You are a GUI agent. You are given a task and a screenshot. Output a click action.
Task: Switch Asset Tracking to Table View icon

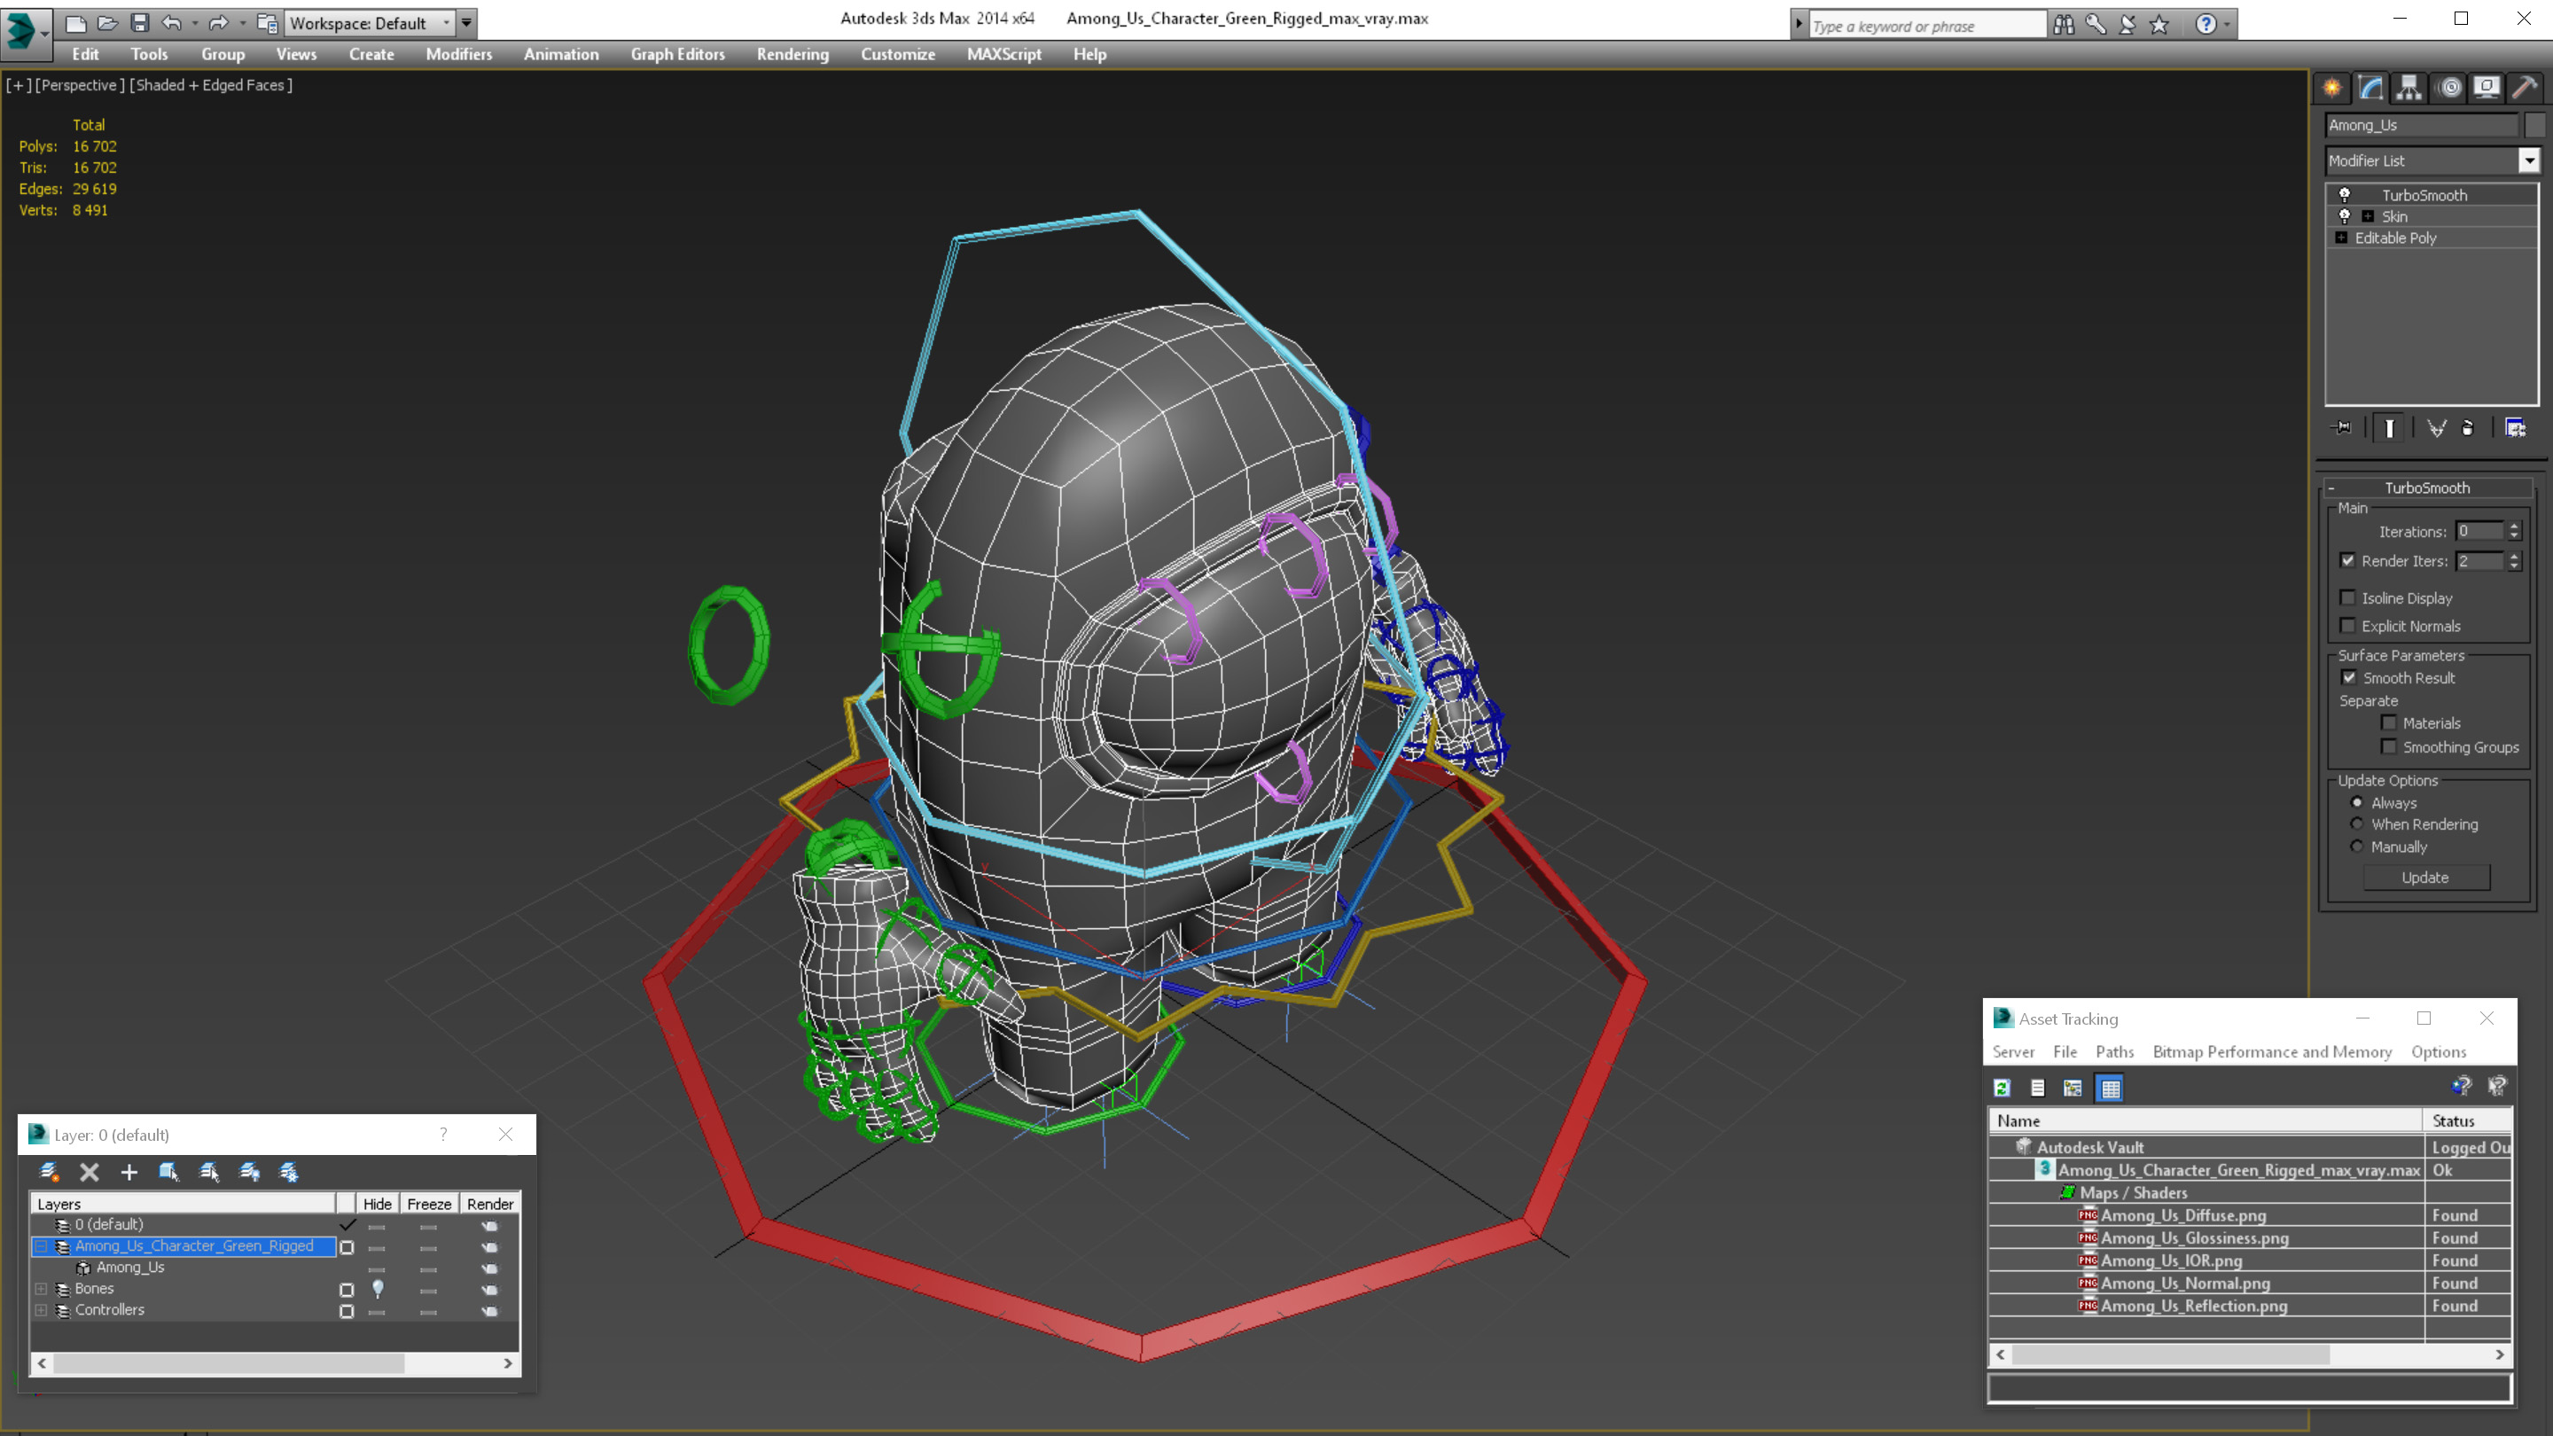click(x=2110, y=1089)
